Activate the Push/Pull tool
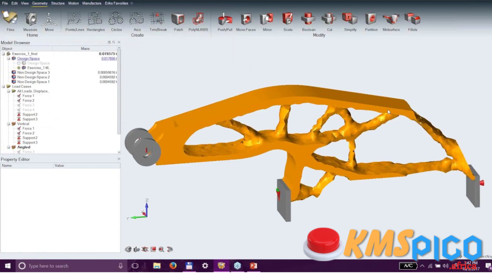The image size is (492, 280). tap(225, 21)
